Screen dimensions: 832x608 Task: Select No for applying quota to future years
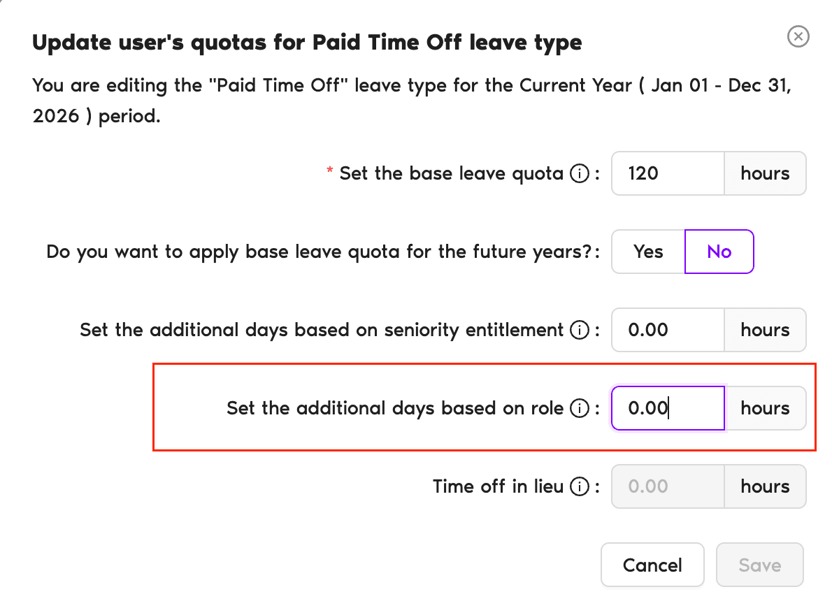pyautogui.click(x=719, y=252)
